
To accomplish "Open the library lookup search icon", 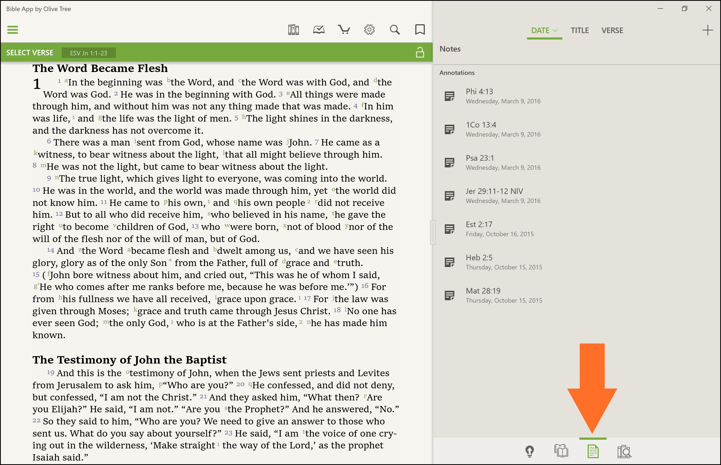I will (624, 451).
